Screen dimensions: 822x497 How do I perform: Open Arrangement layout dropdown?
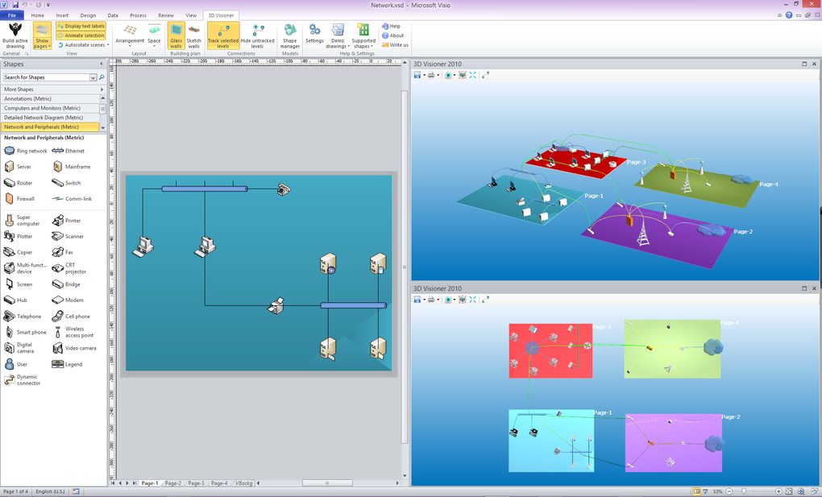(130, 35)
